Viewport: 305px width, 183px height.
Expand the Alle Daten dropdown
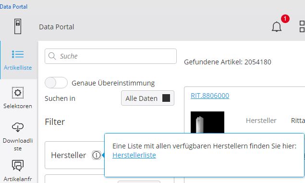(x=147, y=98)
